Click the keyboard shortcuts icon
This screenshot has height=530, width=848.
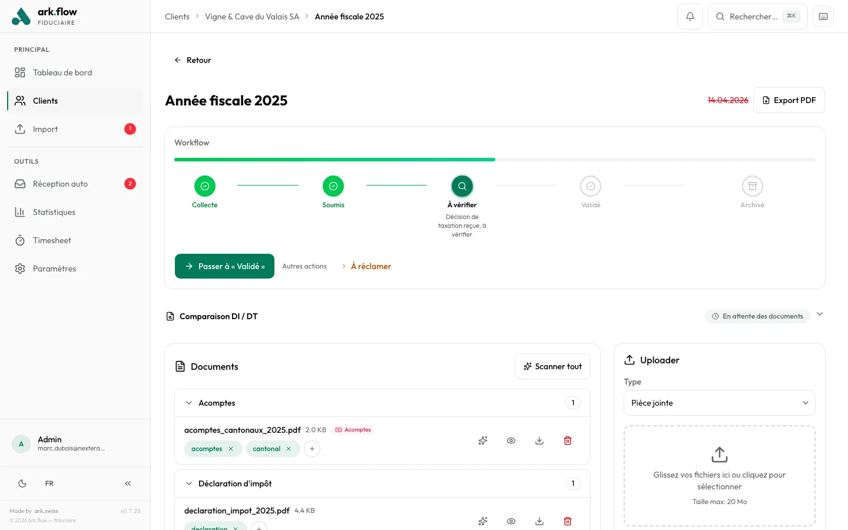pyautogui.click(x=823, y=16)
